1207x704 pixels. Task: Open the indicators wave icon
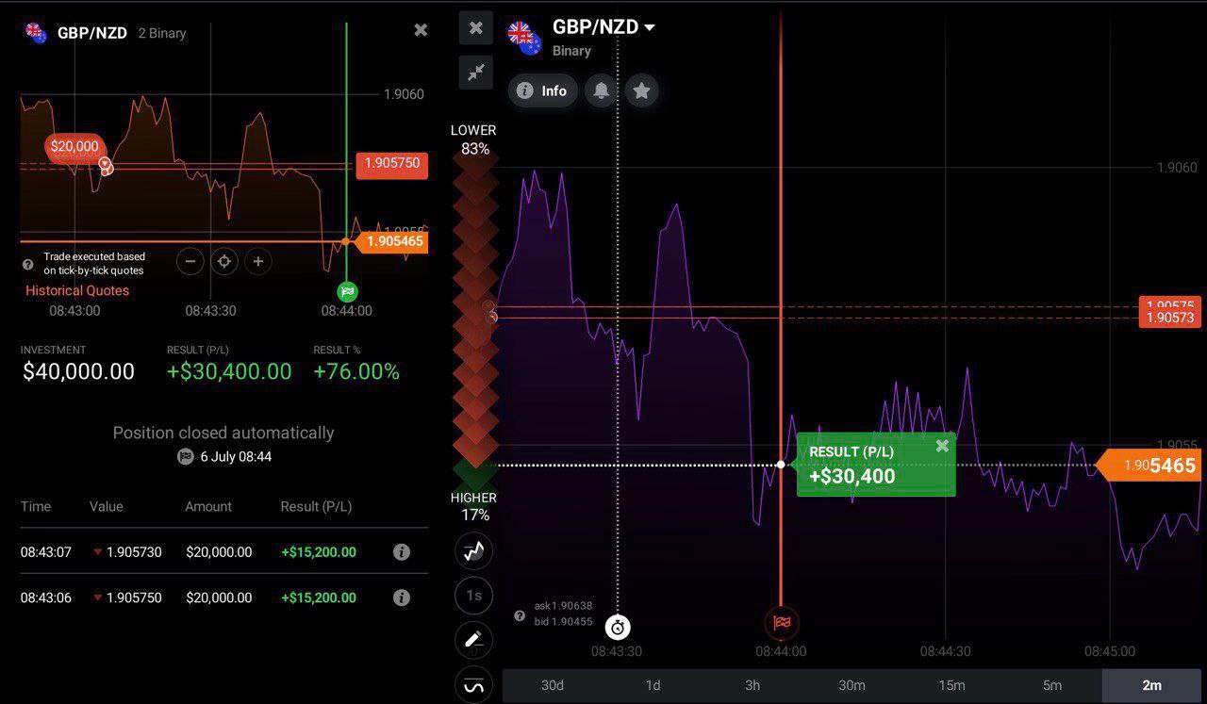[x=473, y=684]
